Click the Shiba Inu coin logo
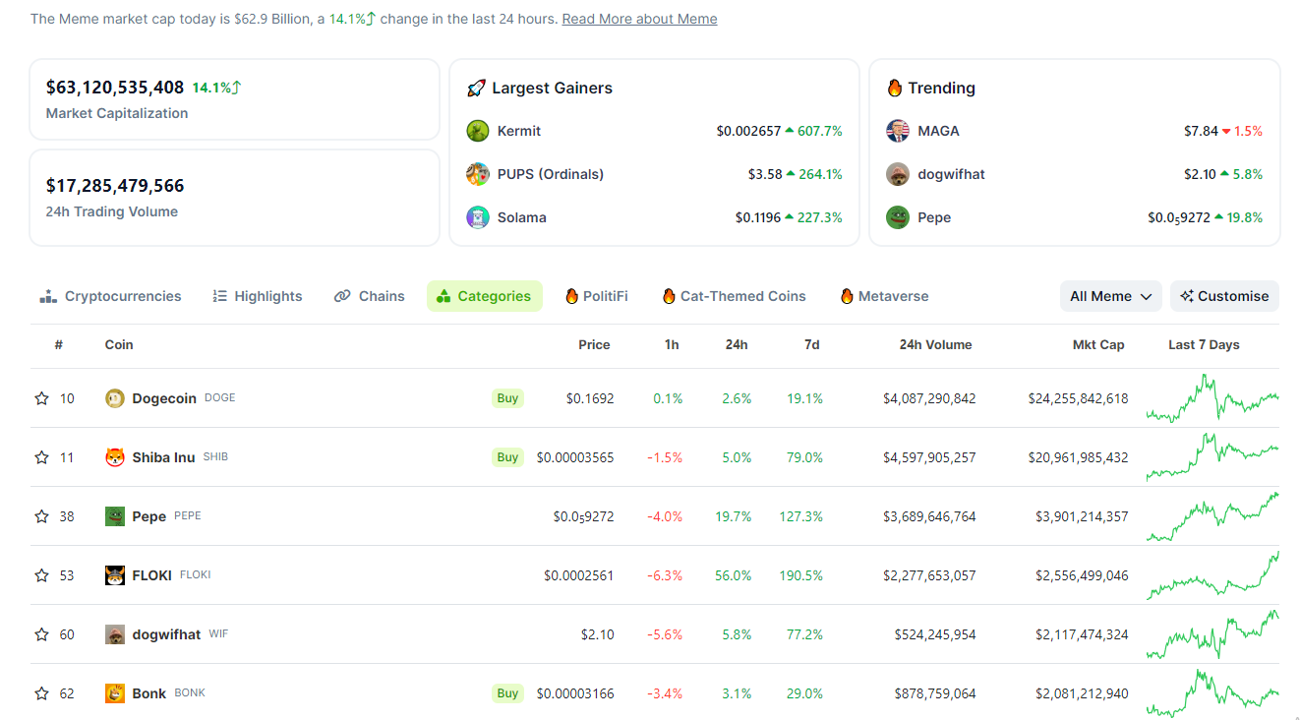Viewport: 1300px width, 720px height. click(x=115, y=457)
